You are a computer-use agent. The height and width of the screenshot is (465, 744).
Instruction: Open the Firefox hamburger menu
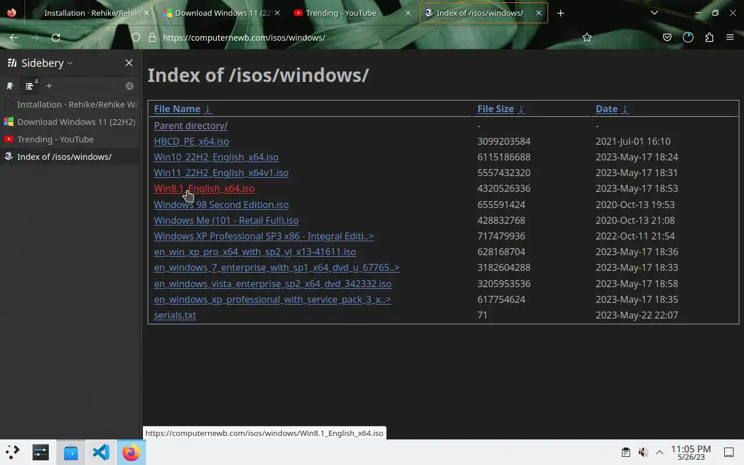click(x=730, y=37)
